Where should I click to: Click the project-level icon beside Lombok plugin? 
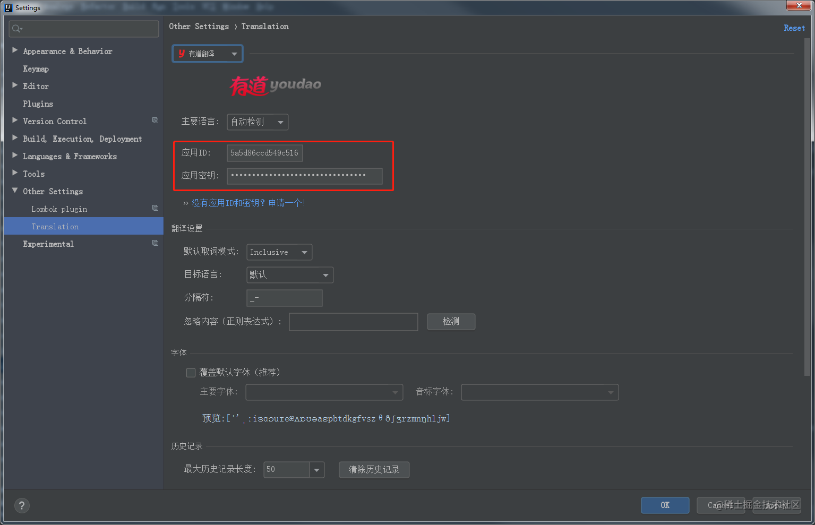pyautogui.click(x=155, y=208)
